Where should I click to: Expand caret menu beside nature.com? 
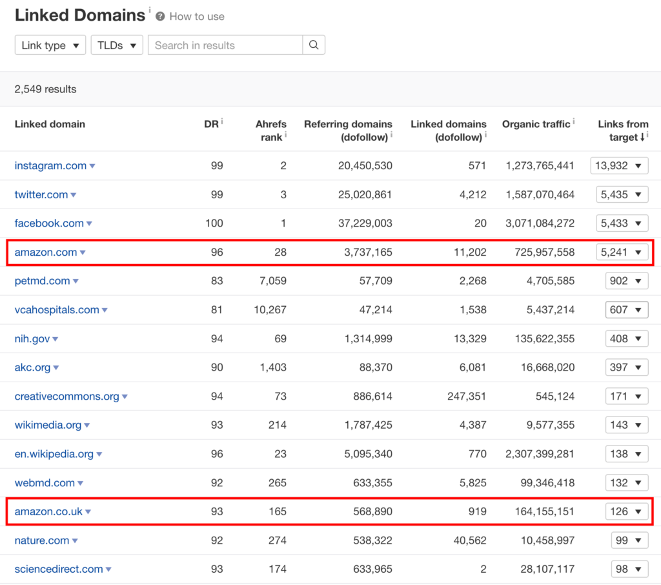(x=75, y=540)
